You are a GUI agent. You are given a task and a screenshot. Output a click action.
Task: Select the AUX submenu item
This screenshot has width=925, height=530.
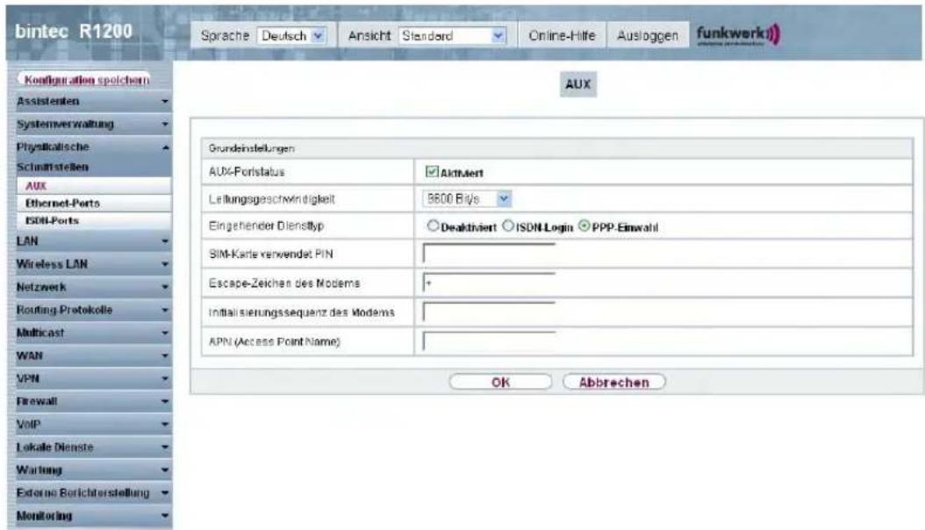[95, 186]
